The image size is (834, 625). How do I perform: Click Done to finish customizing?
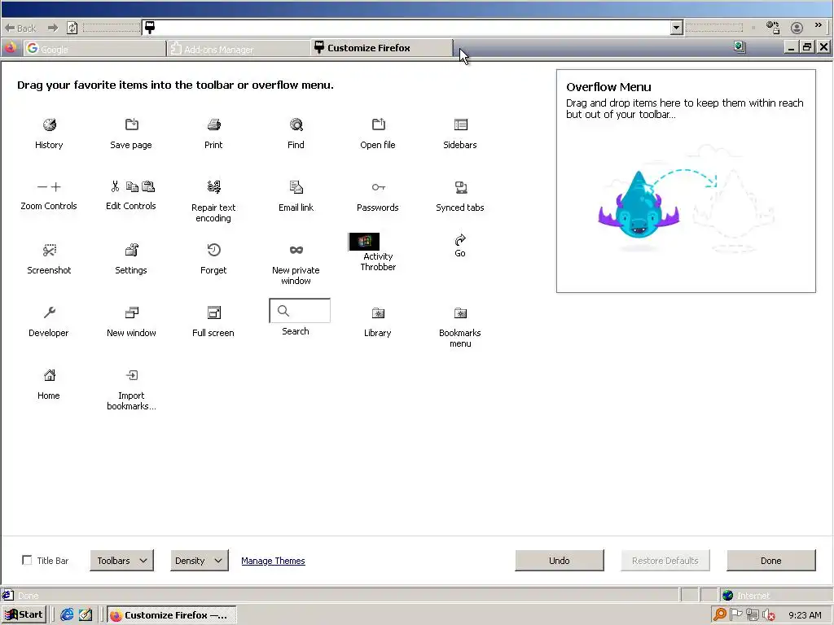(x=771, y=561)
